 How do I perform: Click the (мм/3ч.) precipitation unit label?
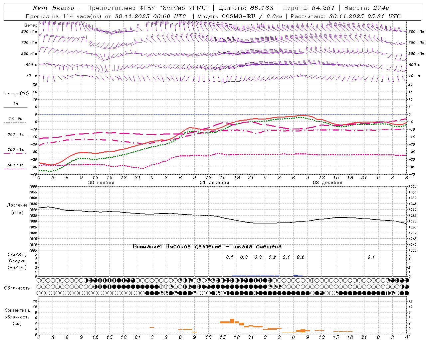tap(17, 255)
